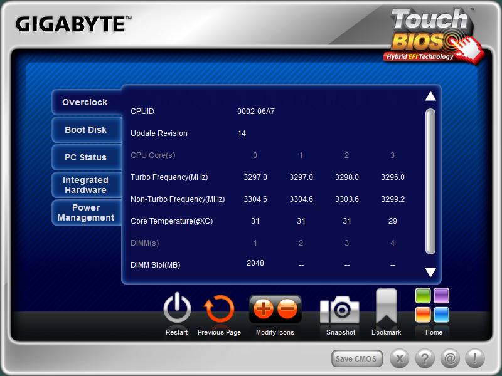Click the Core Temperature label
The height and width of the screenshot is (376, 502).
point(171,221)
